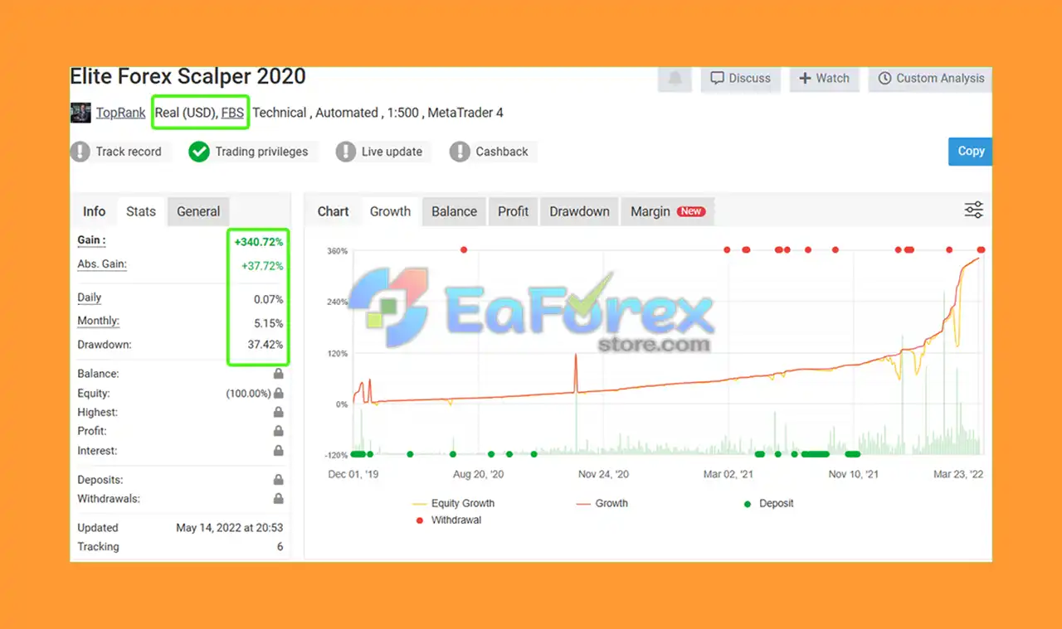Click the Tracking count 6
Image resolution: width=1062 pixels, height=629 pixels.
pos(280,547)
